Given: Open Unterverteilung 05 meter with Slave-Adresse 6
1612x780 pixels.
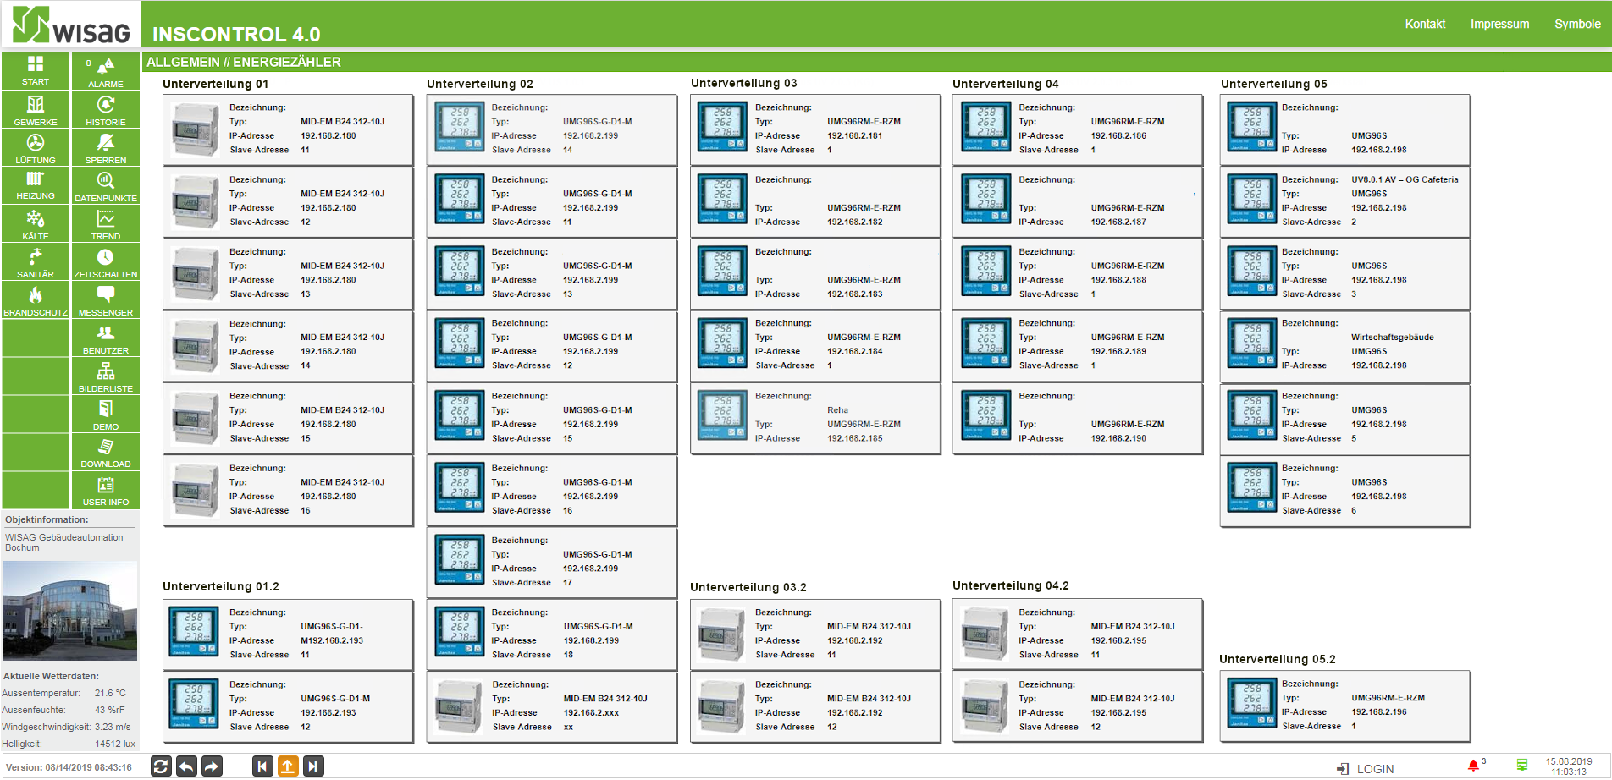Looking at the screenshot, I should [1345, 491].
